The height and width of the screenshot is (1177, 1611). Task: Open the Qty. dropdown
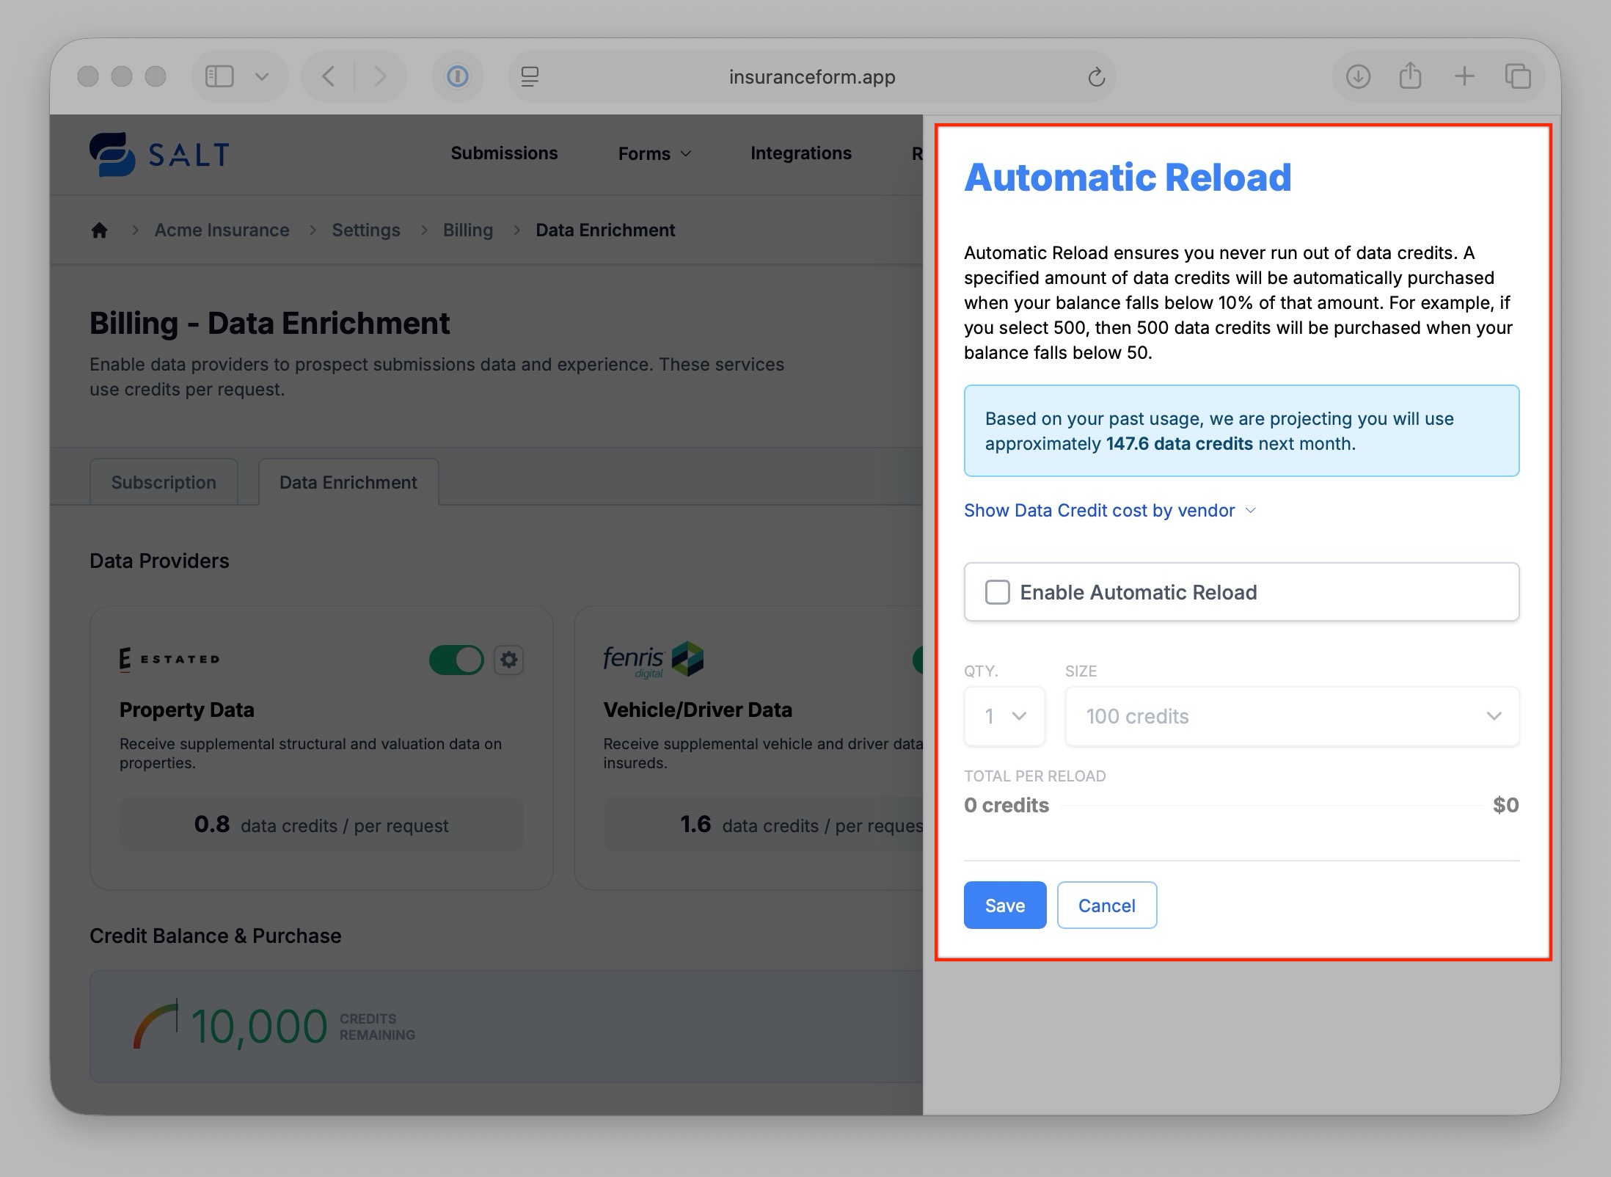pyautogui.click(x=1004, y=716)
